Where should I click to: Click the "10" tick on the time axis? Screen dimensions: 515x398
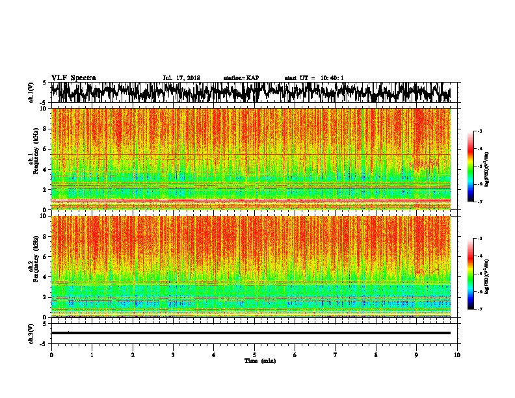(x=457, y=355)
